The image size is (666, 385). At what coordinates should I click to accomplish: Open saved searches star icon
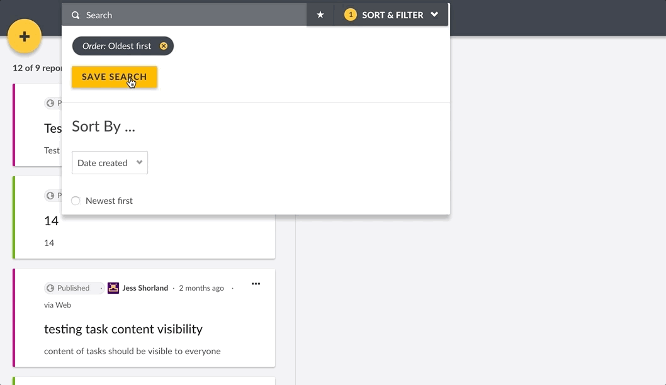coord(320,15)
